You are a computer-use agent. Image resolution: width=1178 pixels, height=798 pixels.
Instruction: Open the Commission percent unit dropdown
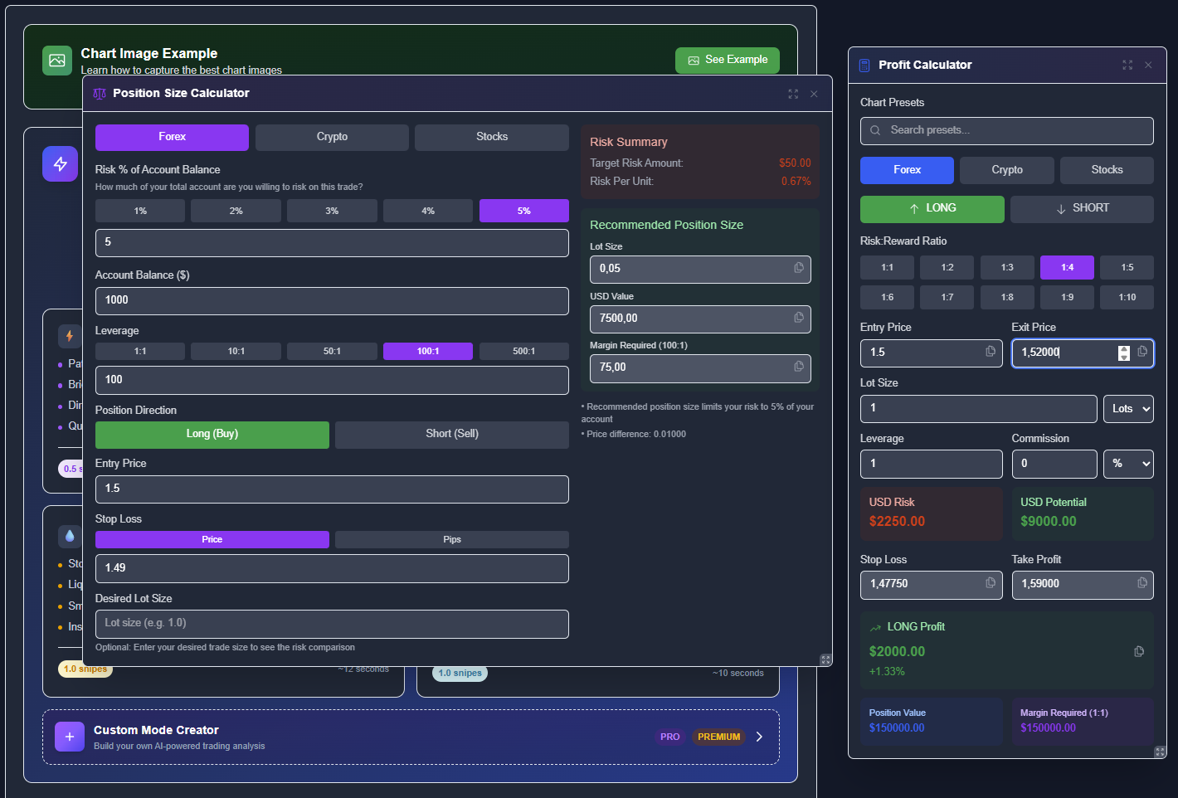click(x=1128, y=464)
